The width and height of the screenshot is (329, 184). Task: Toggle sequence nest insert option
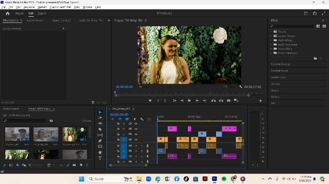[x=112, y=119]
